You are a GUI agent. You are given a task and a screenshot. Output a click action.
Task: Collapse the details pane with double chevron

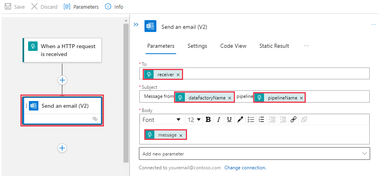coord(136,24)
